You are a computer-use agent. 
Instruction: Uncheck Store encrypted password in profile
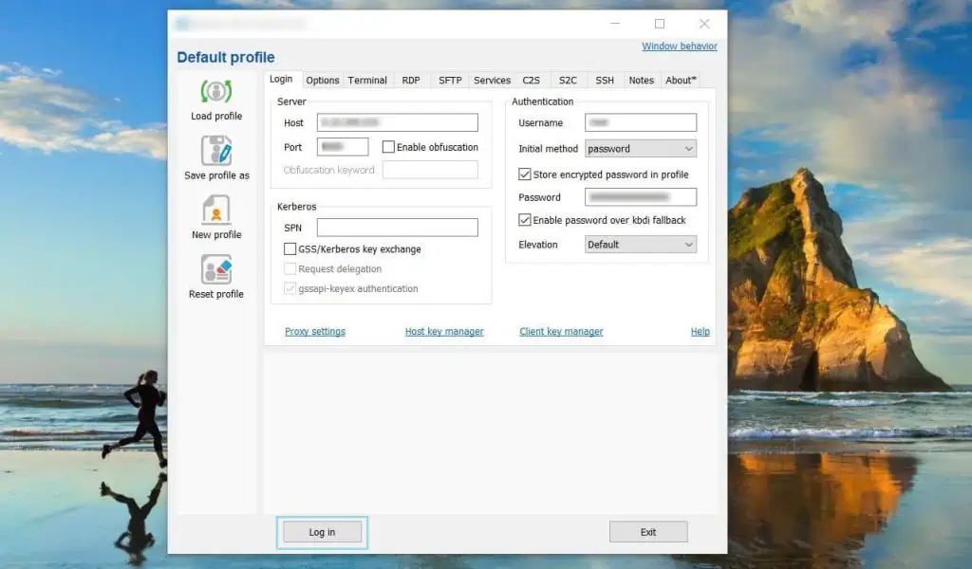point(524,174)
